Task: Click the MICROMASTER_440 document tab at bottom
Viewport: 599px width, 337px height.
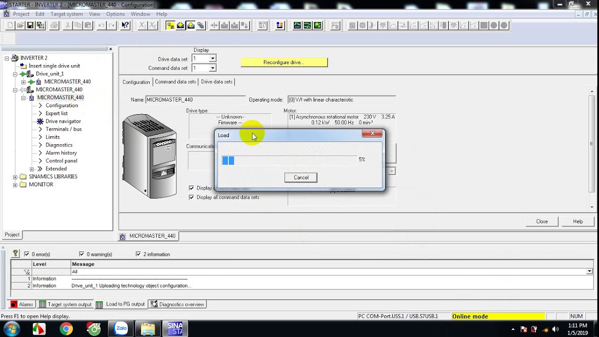Action: [148, 236]
